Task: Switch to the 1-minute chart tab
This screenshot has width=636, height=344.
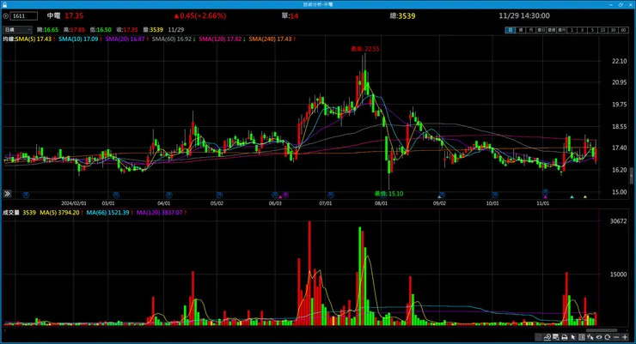Action: click(x=572, y=30)
